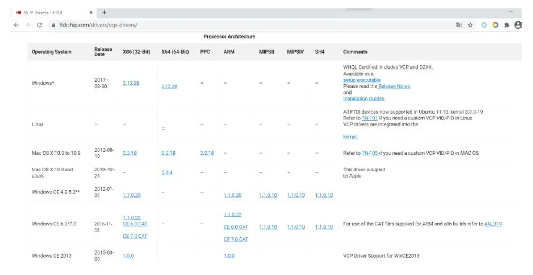
Task: Open the Release Notes link
Action: (x=394, y=86)
